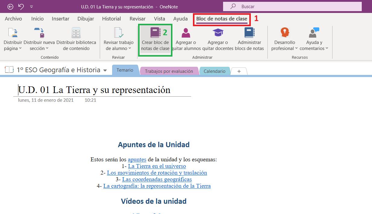Click the Revisar trabajo de alumno icon
The width and height of the screenshot is (372, 214).
coord(118,33)
